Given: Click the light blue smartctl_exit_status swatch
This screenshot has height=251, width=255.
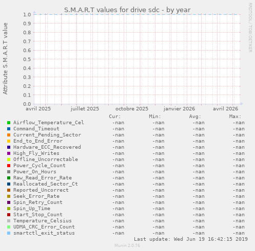Looking at the screenshot, I should click(9, 233).
